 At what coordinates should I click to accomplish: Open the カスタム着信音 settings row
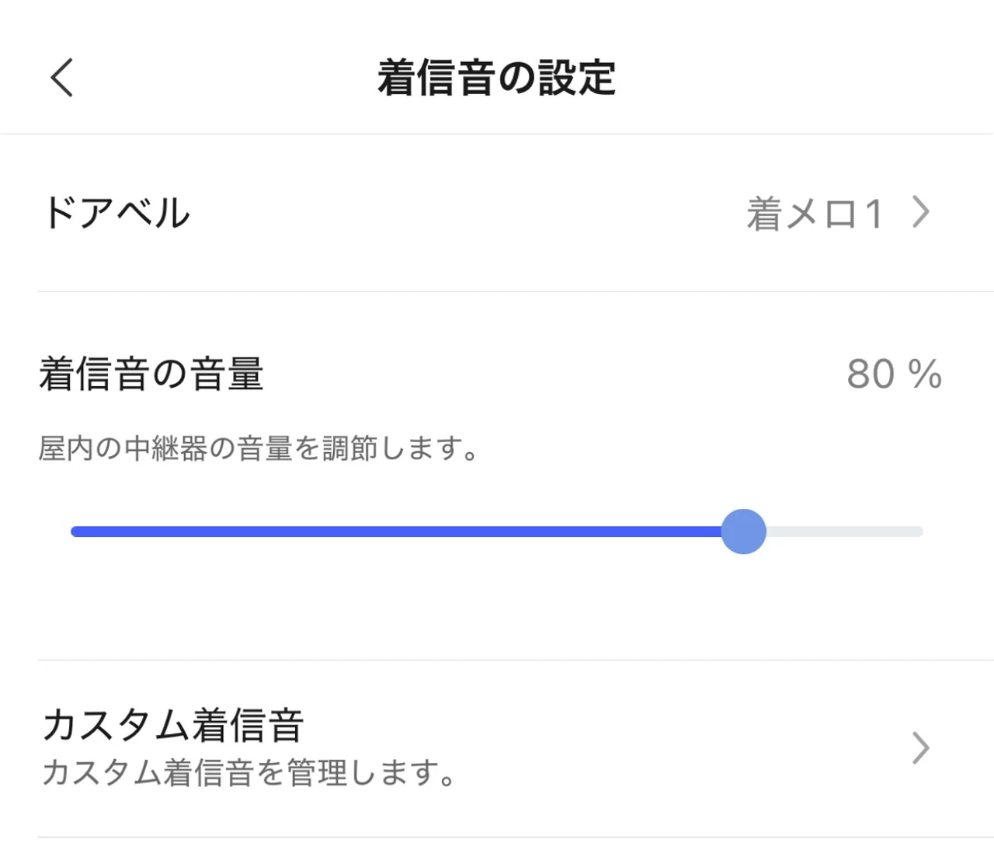pyautogui.click(x=497, y=747)
